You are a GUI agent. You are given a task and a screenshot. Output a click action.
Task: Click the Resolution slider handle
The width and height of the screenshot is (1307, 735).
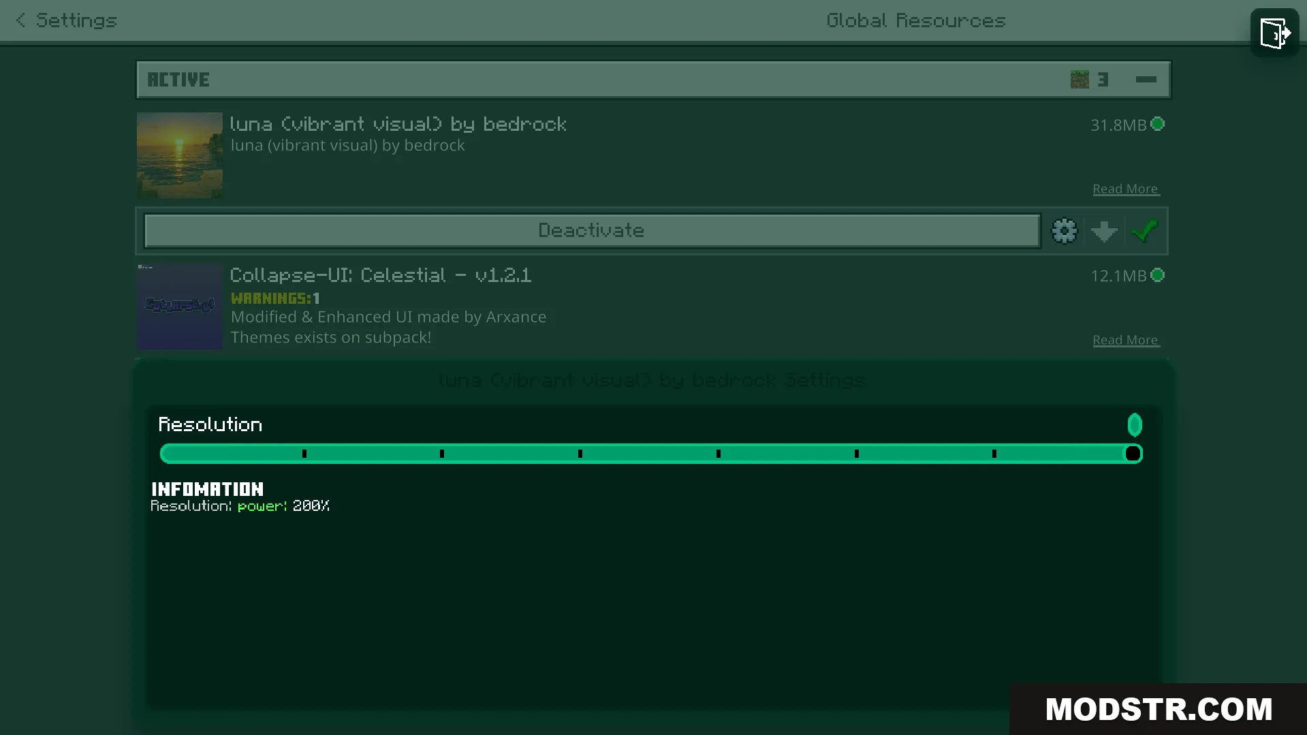pyautogui.click(x=1133, y=454)
